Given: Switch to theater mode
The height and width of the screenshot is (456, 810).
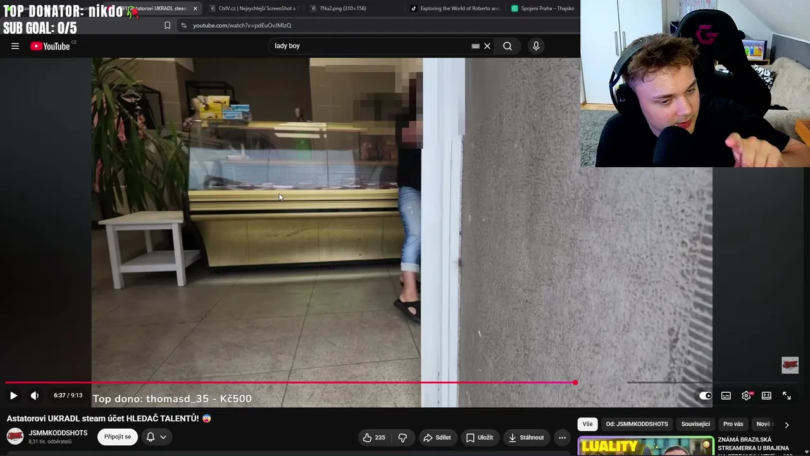Looking at the screenshot, I should tap(766, 395).
